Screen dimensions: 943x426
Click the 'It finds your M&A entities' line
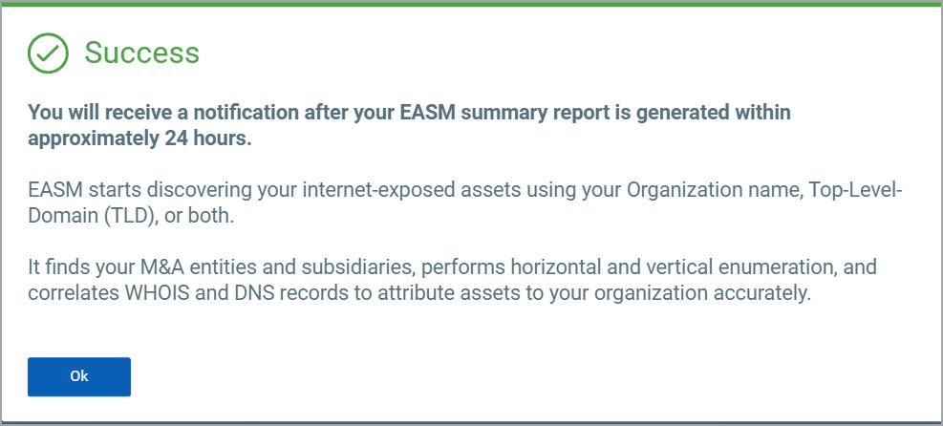(x=452, y=267)
